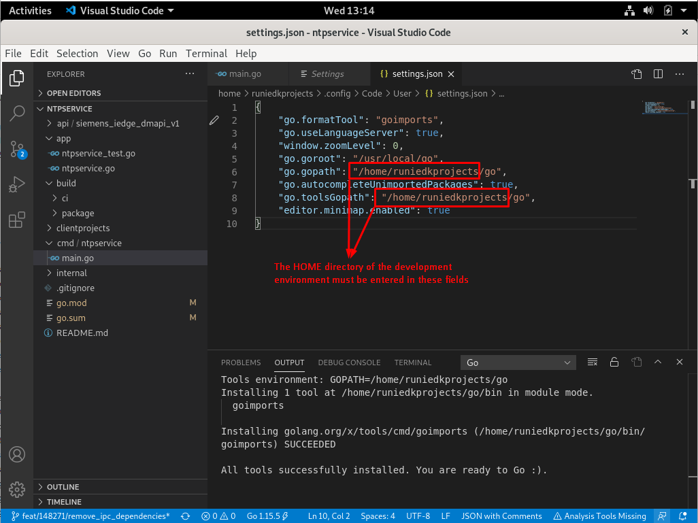Clear the output panel

(x=593, y=362)
